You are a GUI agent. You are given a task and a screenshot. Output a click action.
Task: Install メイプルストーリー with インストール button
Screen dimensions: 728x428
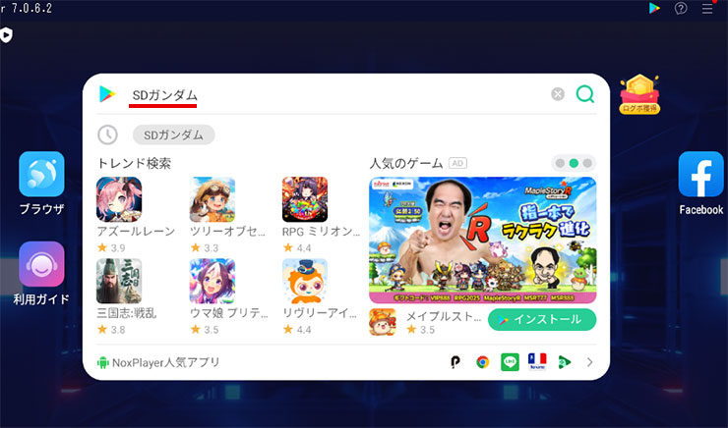pyautogui.click(x=542, y=320)
